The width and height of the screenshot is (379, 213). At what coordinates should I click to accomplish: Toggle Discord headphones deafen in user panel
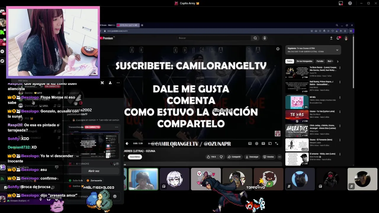click(49, 199)
